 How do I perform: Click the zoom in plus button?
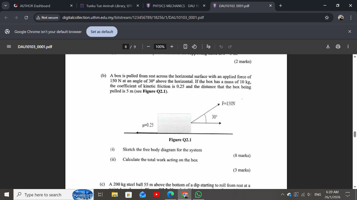pyautogui.click(x=172, y=47)
